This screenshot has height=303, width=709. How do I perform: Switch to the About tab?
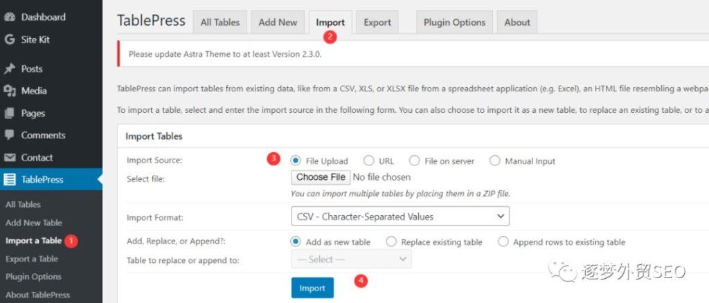[x=517, y=22]
